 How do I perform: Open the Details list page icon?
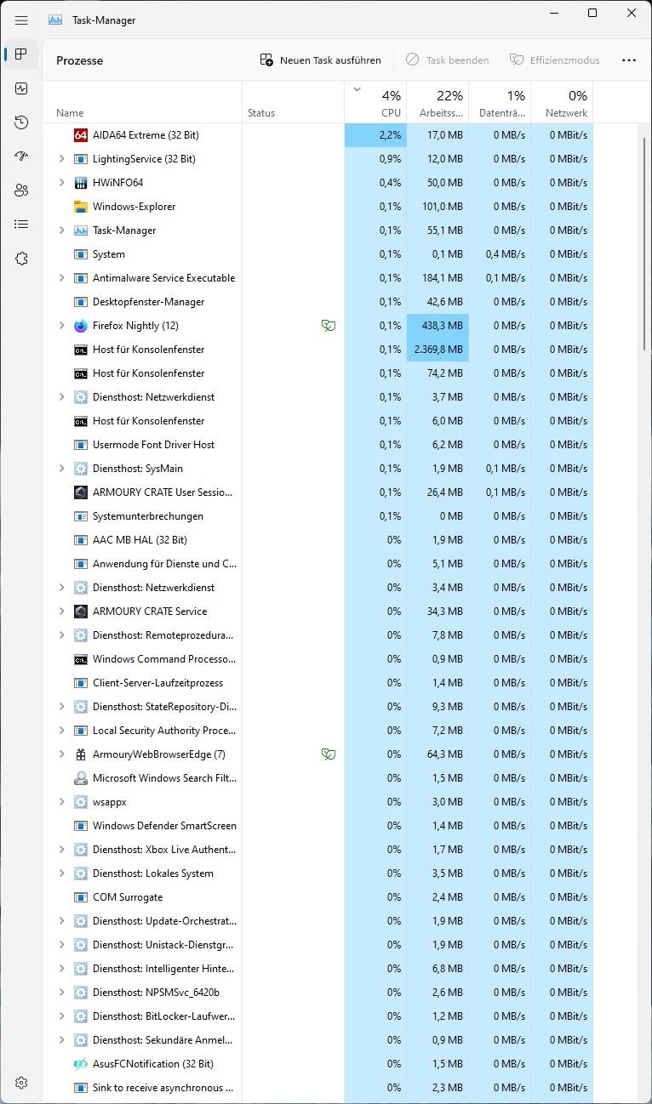[21, 225]
